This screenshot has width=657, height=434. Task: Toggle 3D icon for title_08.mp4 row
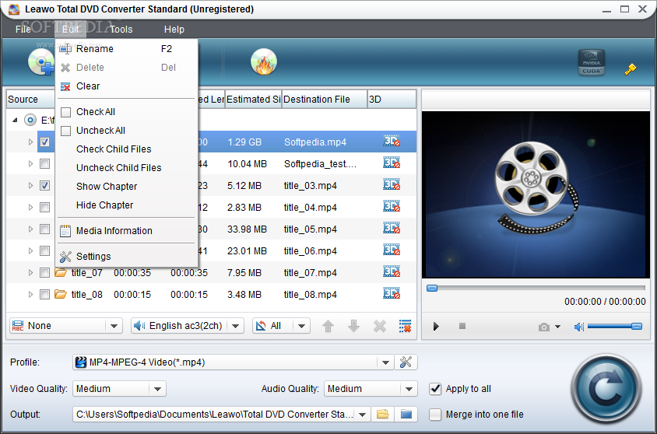point(392,293)
